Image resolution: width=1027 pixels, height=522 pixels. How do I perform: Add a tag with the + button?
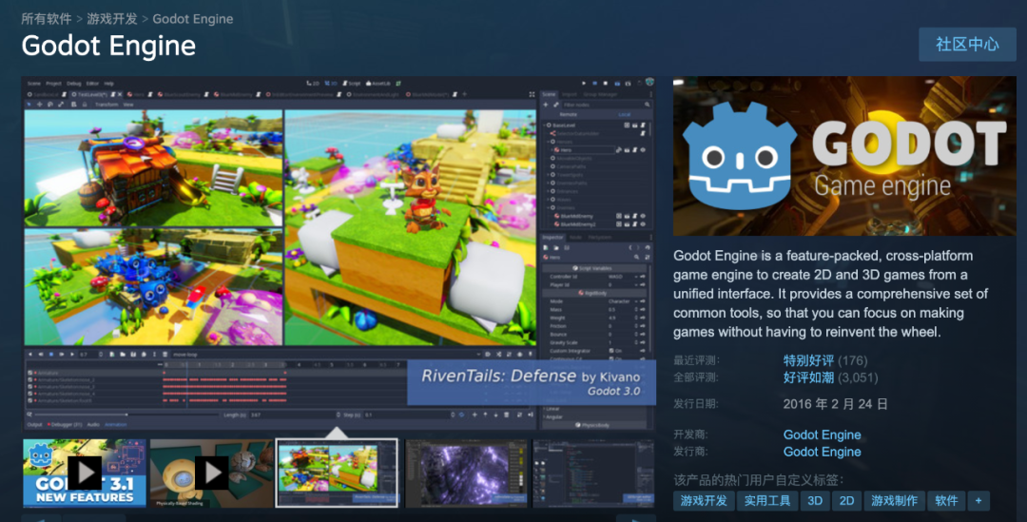[x=979, y=501]
